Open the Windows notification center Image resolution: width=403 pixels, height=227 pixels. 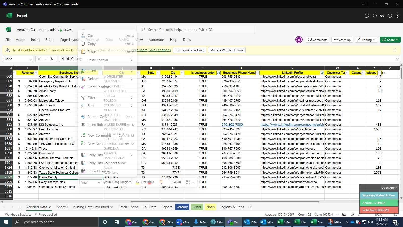[x=395, y=222]
